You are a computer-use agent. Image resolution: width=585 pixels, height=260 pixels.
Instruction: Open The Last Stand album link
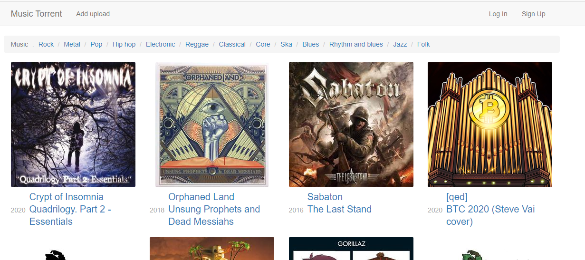(x=339, y=209)
